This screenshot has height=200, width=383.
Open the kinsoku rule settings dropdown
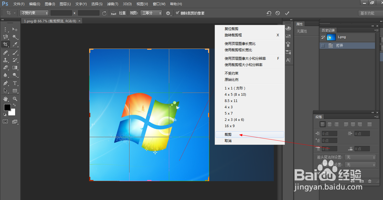(x=360, y=157)
